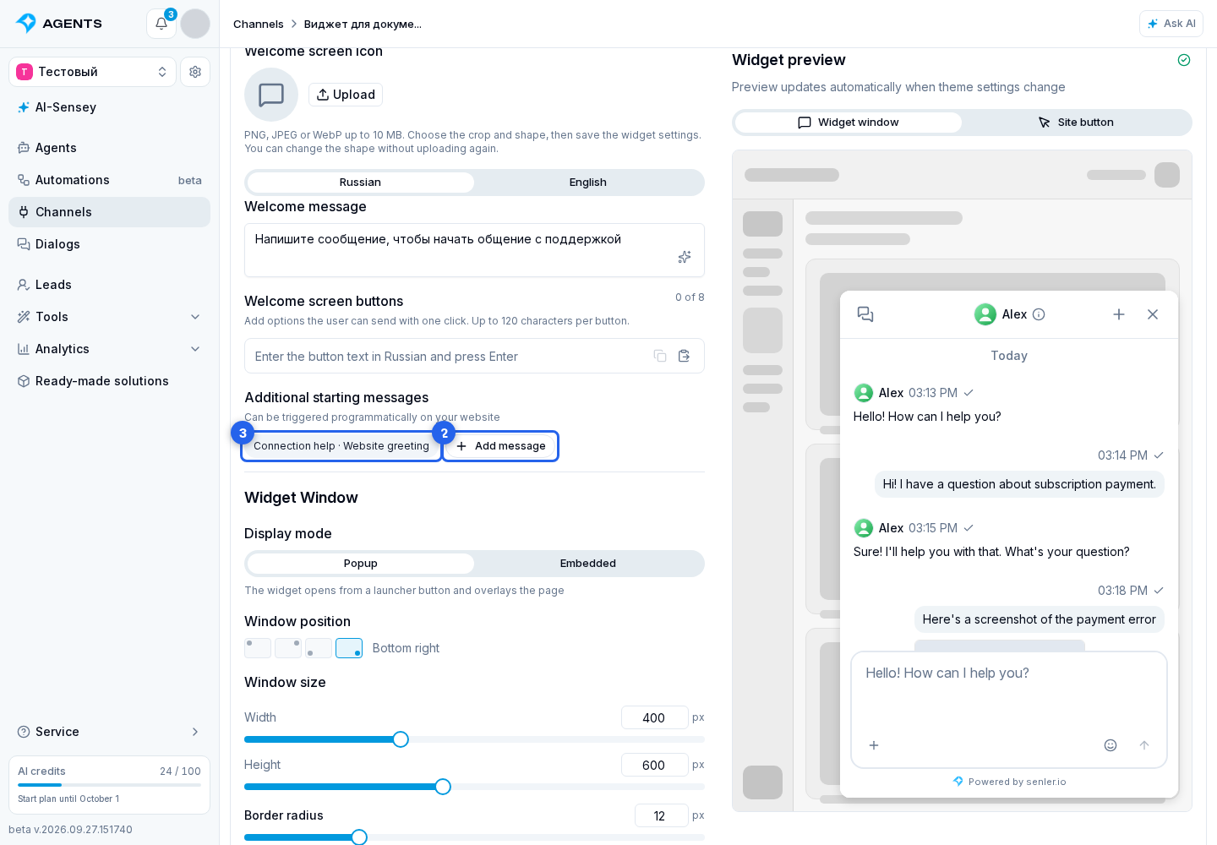Screen dimensions: 1217x845
Task: Click Add message button
Action: coord(500,446)
